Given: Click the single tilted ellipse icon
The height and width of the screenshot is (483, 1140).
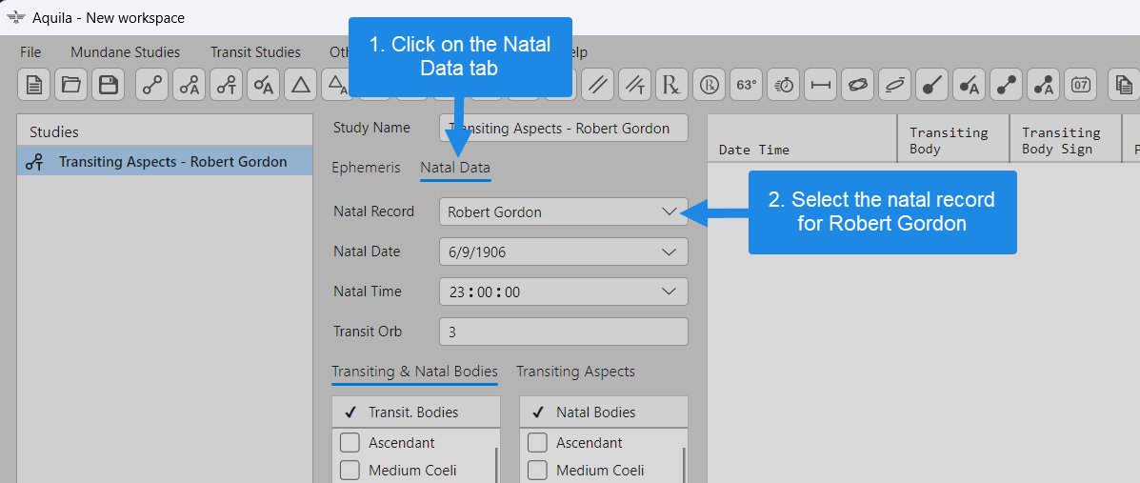Looking at the screenshot, I should [x=895, y=85].
